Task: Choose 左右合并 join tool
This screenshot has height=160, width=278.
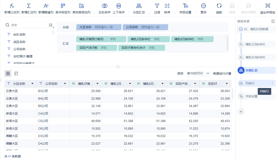Action: (105, 9)
